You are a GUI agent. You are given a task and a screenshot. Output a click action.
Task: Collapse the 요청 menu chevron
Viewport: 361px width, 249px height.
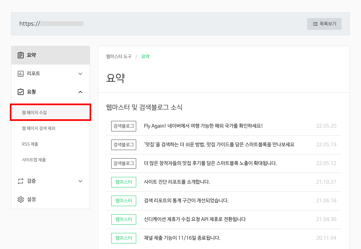[80, 92]
